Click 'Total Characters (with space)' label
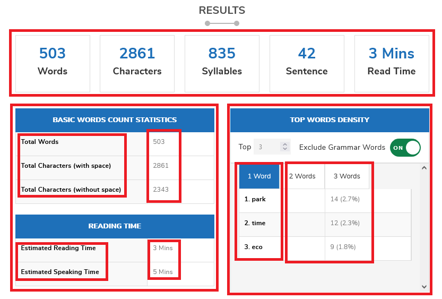442x299 pixels. click(x=66, y=166)
